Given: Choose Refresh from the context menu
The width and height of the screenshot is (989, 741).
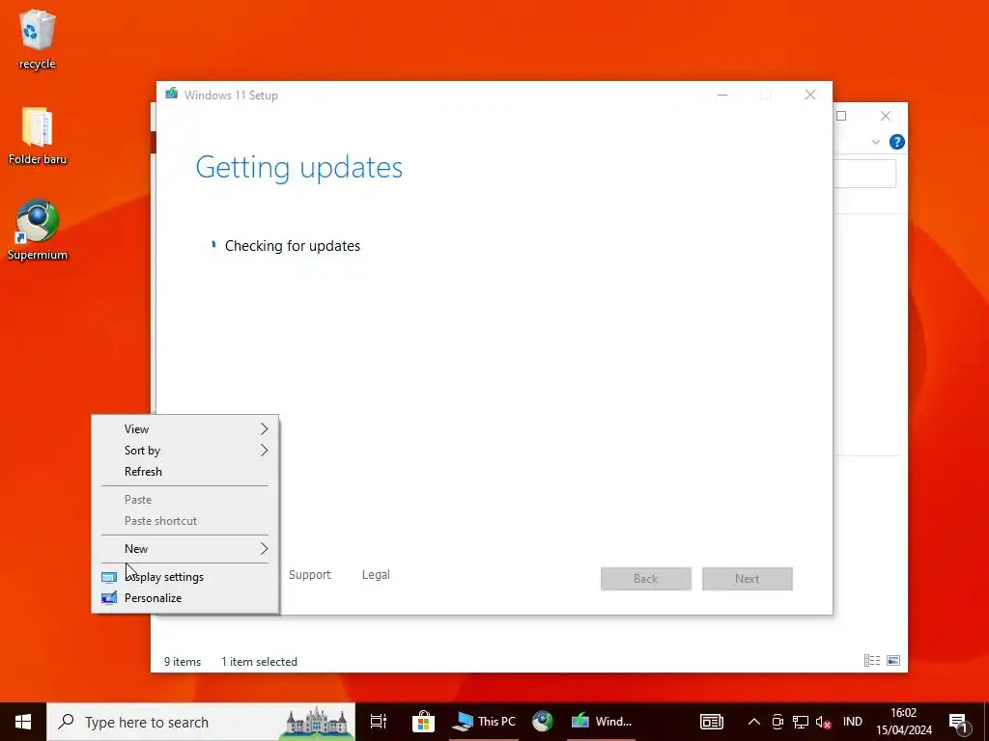Looking at the screenshot, I should [184, 471].
